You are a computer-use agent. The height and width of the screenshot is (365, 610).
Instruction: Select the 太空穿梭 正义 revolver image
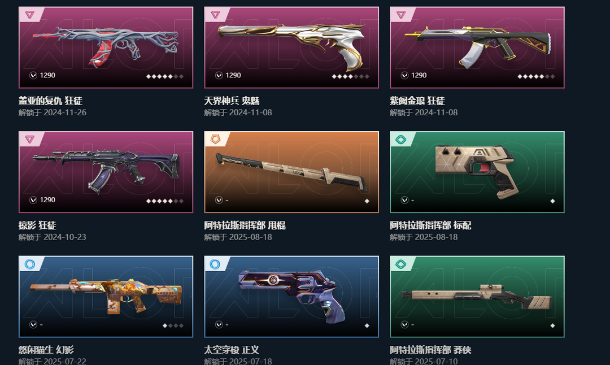(x=293, y=296)
